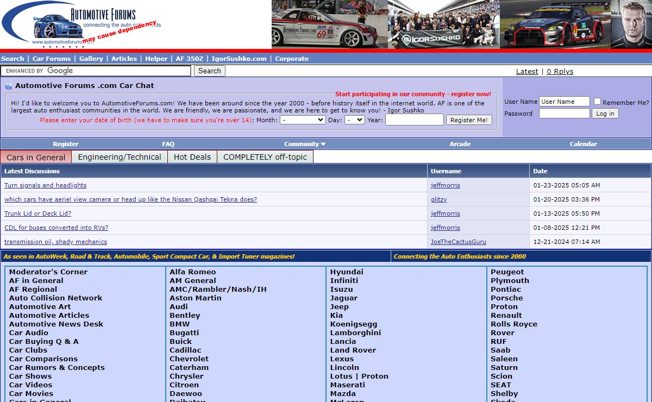Viewport: 652px width, 402px height.
Task: Open user JoeTheCactusGuru's profile
Action: tap(459, 242)
